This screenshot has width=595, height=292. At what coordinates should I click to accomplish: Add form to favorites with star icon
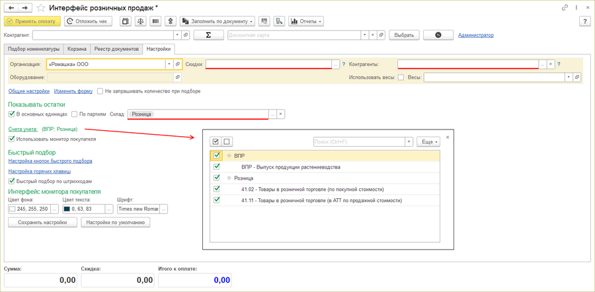(x=42, y=7)
